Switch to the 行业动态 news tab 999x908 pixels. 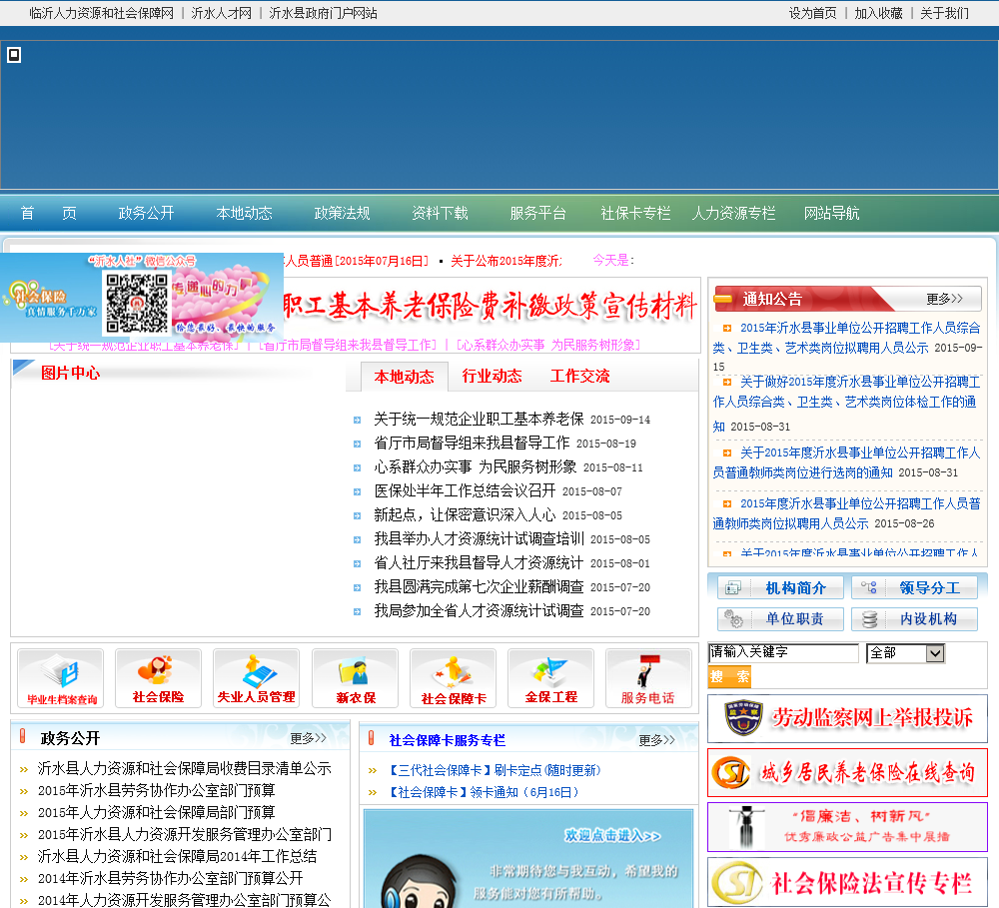click(x=492, y=376)
